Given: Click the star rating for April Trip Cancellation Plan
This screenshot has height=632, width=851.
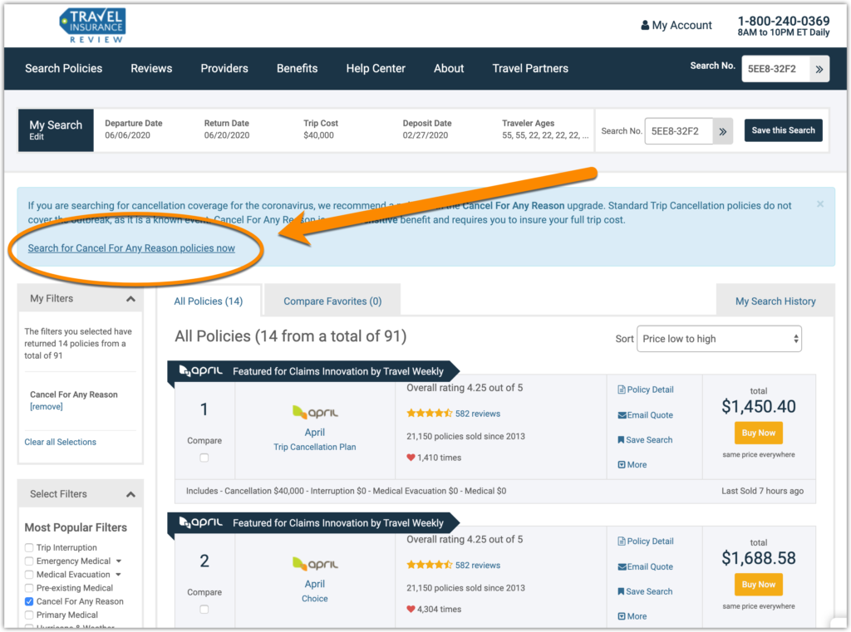Looking at the screenshot, I should point(430,414).
